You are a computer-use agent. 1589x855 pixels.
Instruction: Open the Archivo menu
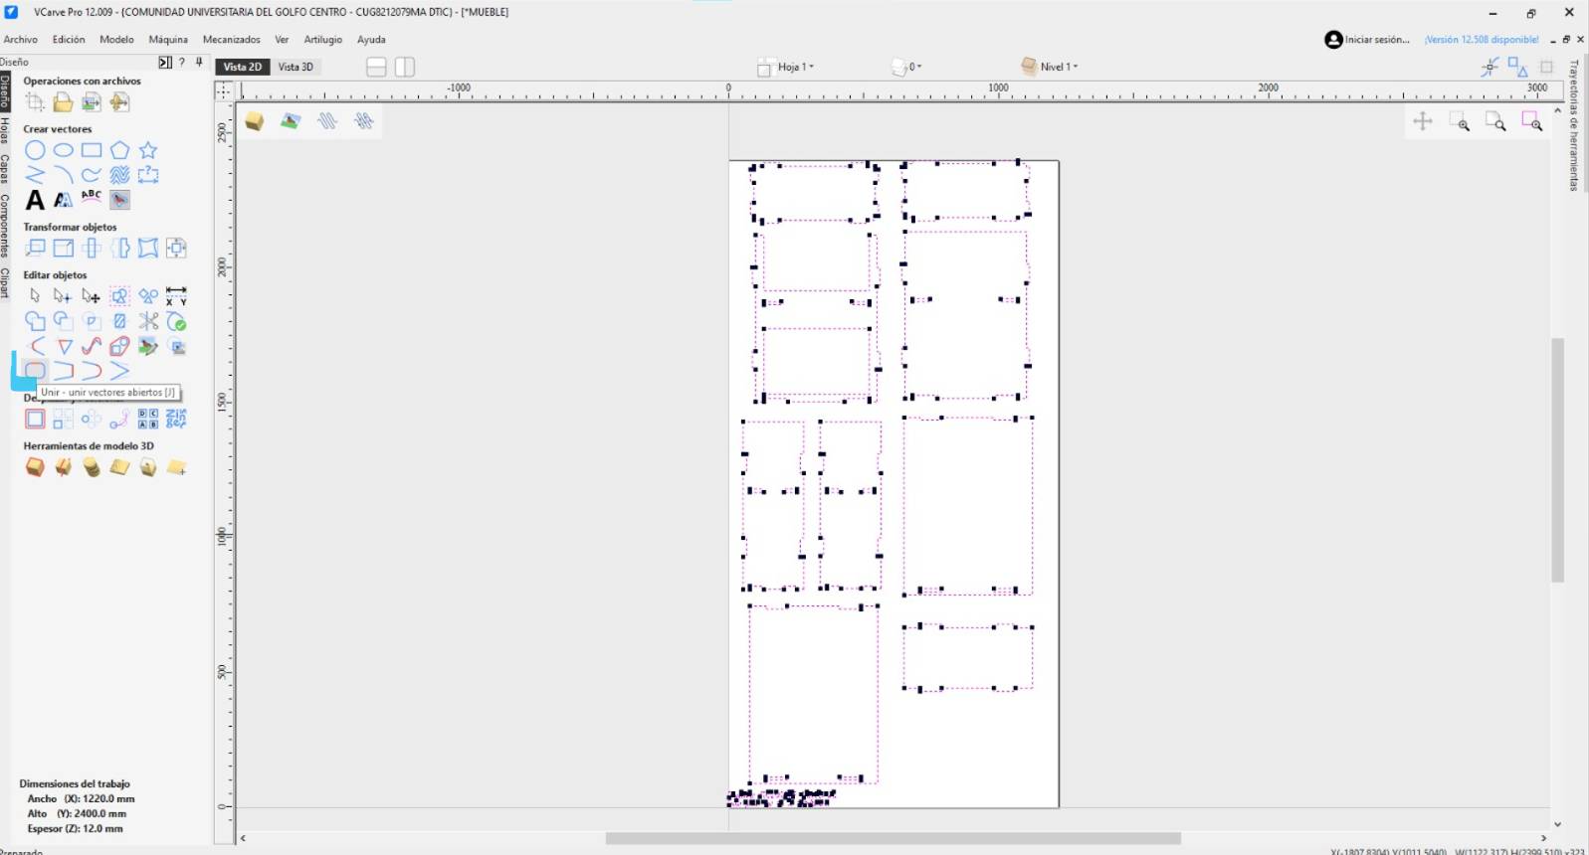pyautogui.click(x=21, y=40)
